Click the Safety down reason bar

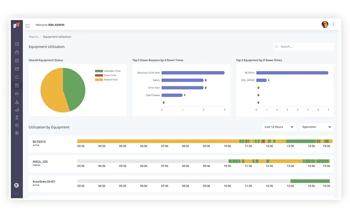pos(182,80)
